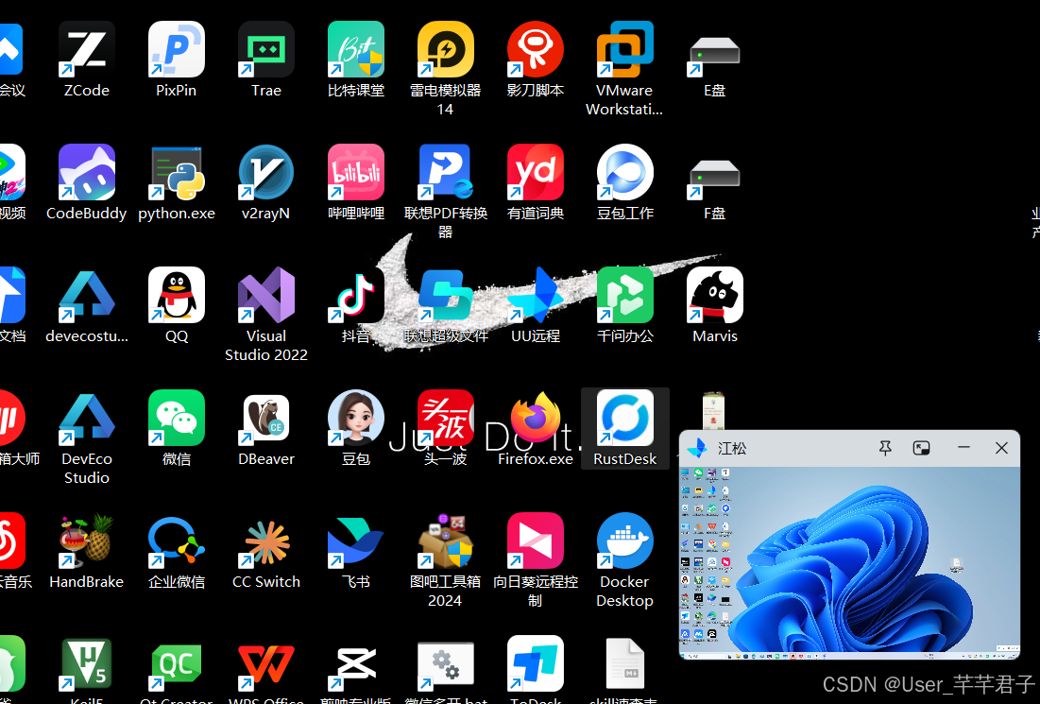Screen dimensions: 1040x704
Task: Click the UU远程 icon
Action: coord(536,295)
